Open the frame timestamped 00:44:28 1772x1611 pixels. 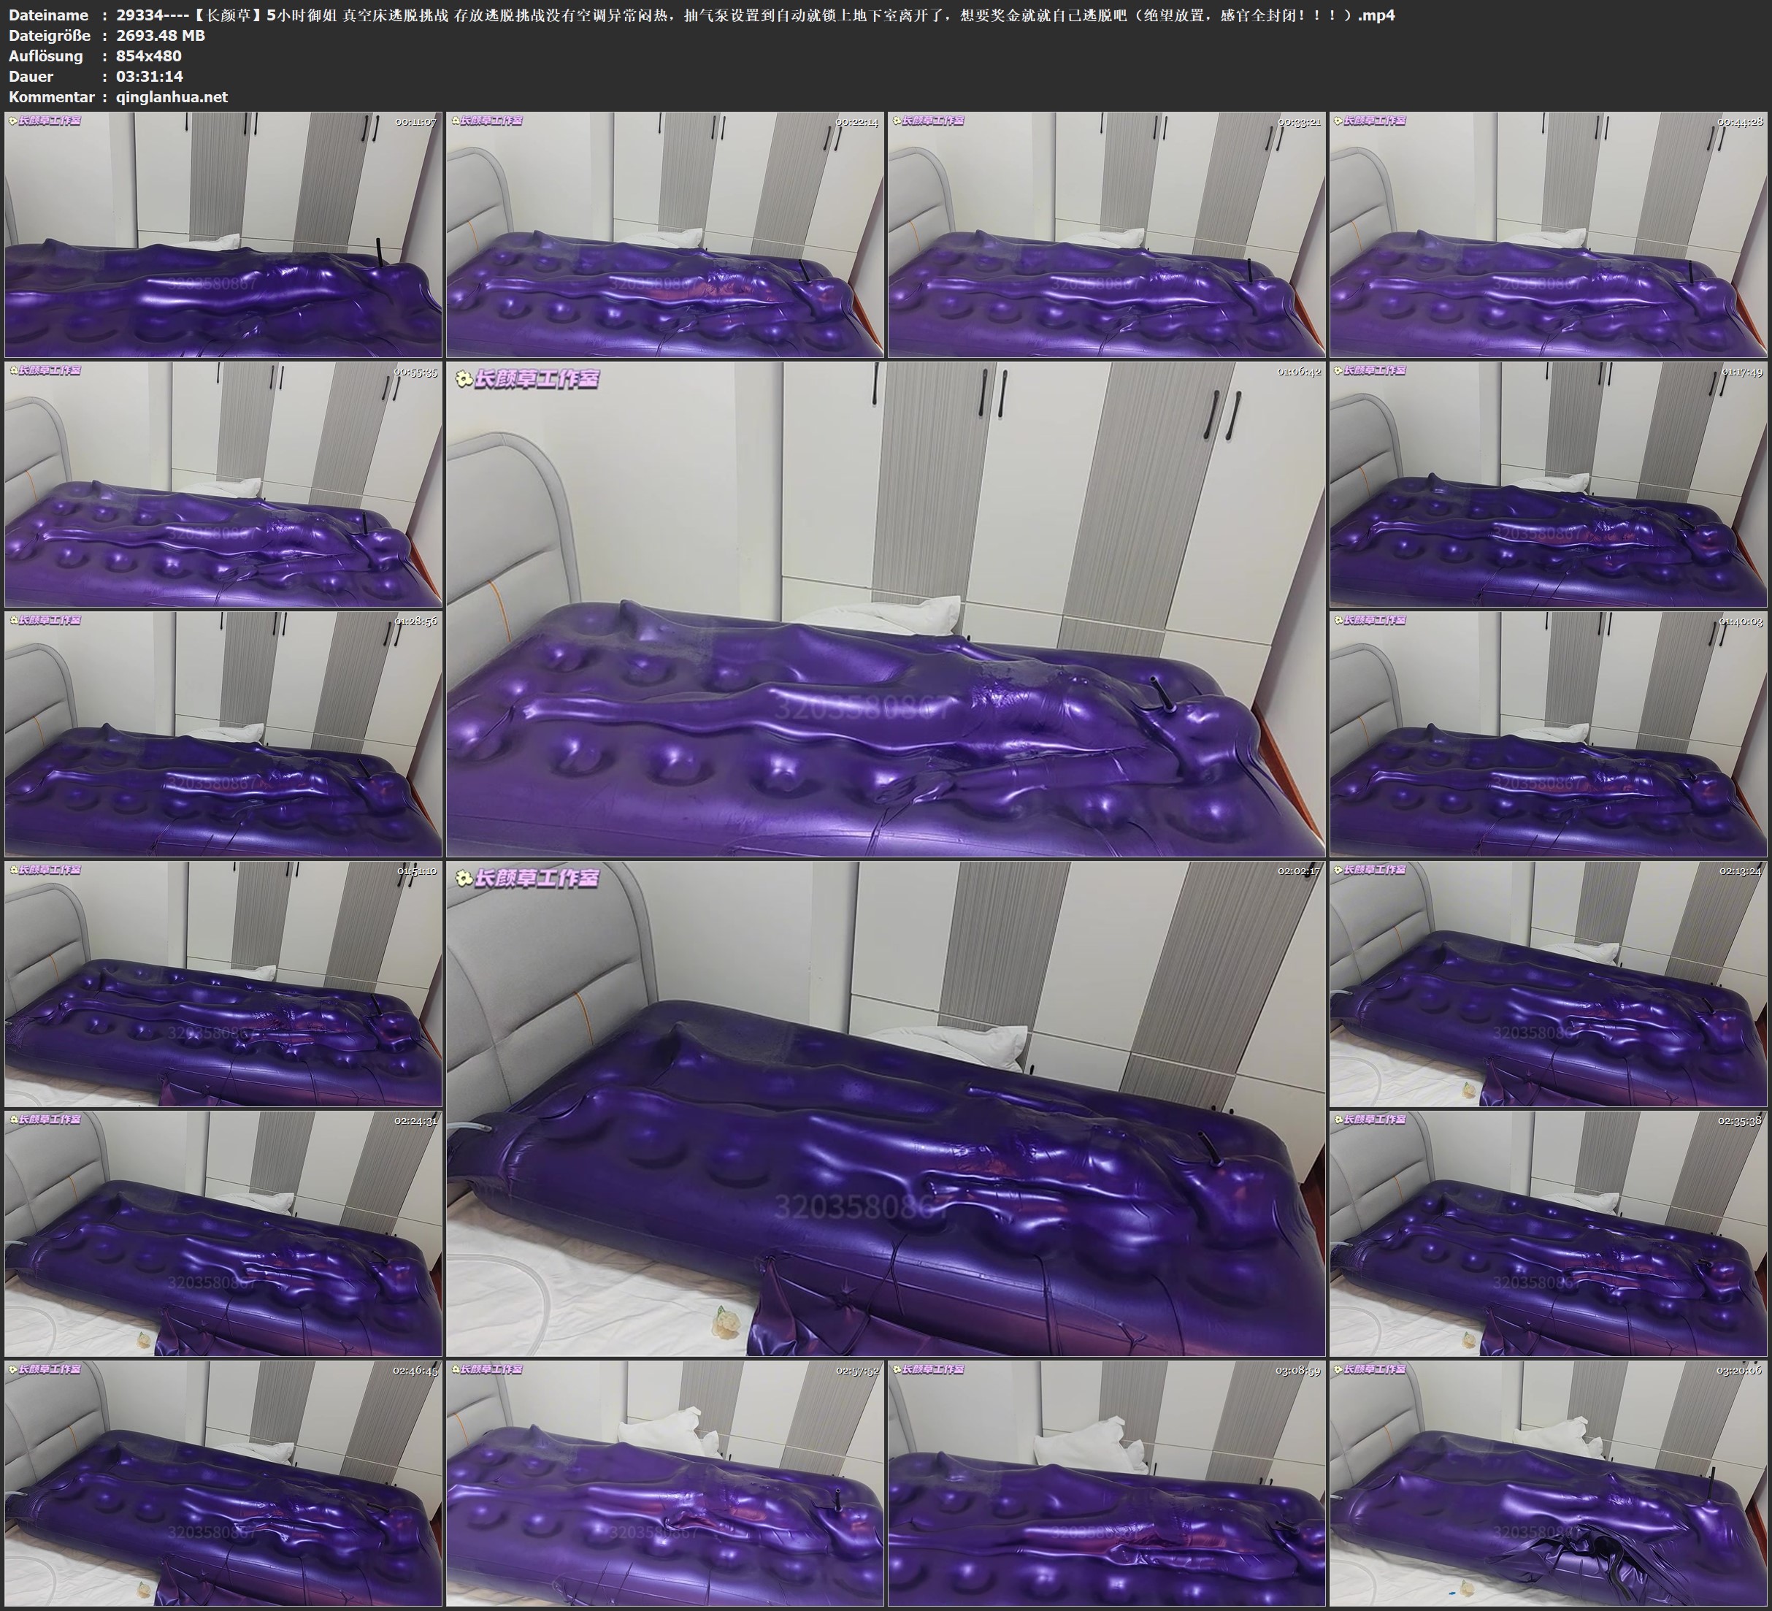pyautogui.click(x=1548, y=234)
